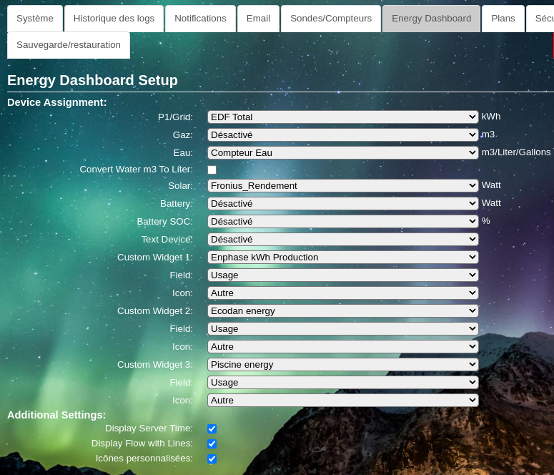This screenshot has width=554, height=475.
Task: Open Custom Widget 2 dropdown (Ecodan energy)
Action: tap(342, 310)
